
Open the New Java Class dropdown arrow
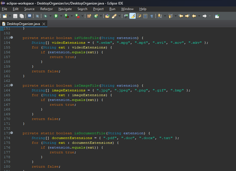(101, 16)
